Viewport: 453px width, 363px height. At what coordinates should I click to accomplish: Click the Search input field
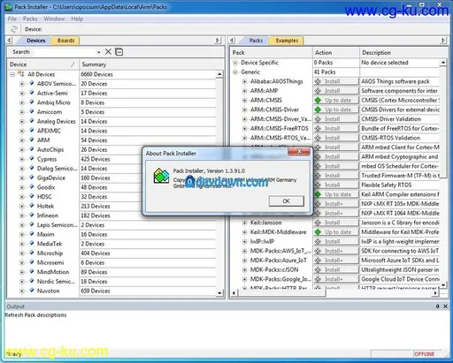(65, 52)
